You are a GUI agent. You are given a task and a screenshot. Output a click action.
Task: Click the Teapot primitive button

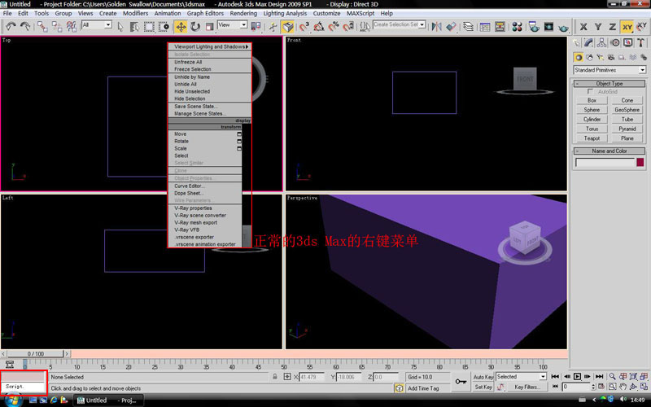[x=592, y=138]
